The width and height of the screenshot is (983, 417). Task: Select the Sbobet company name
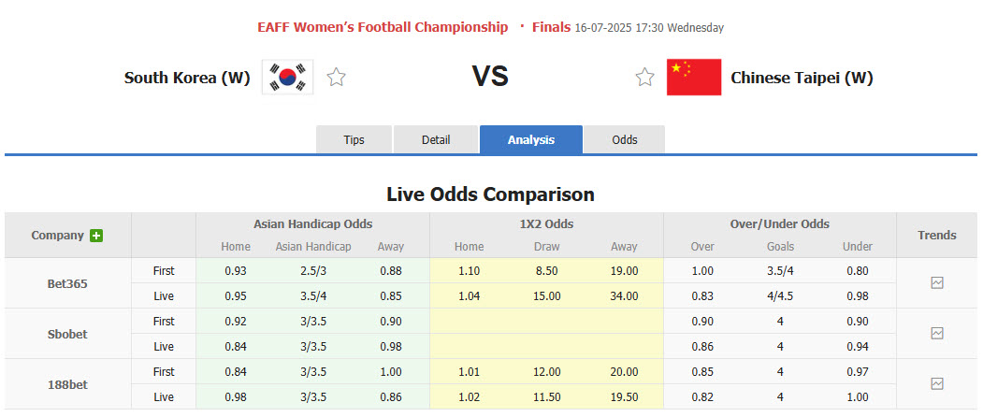[x=67, y=334]
